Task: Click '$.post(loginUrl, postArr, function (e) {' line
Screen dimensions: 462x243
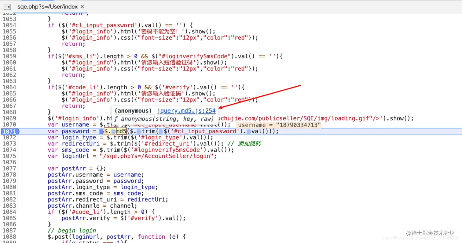Action: point(117,237)
